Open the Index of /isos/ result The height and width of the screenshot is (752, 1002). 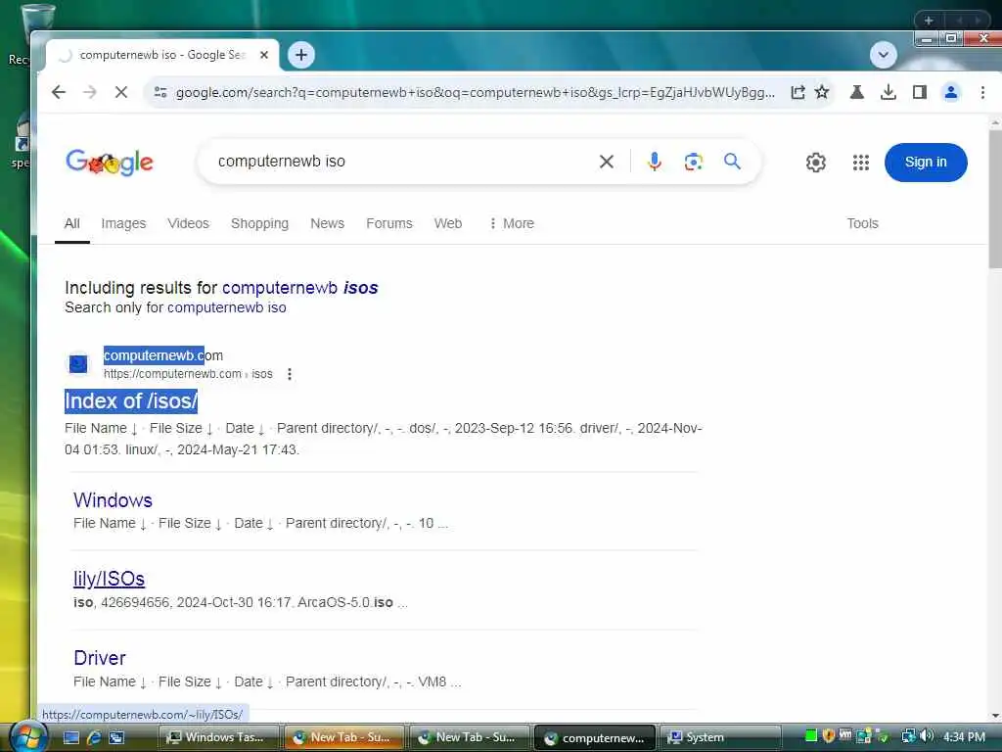point(131,400)
